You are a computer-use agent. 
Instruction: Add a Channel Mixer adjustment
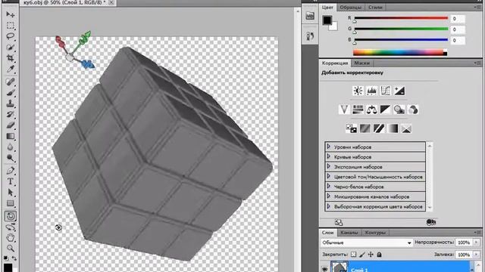(x=413, y=110)
